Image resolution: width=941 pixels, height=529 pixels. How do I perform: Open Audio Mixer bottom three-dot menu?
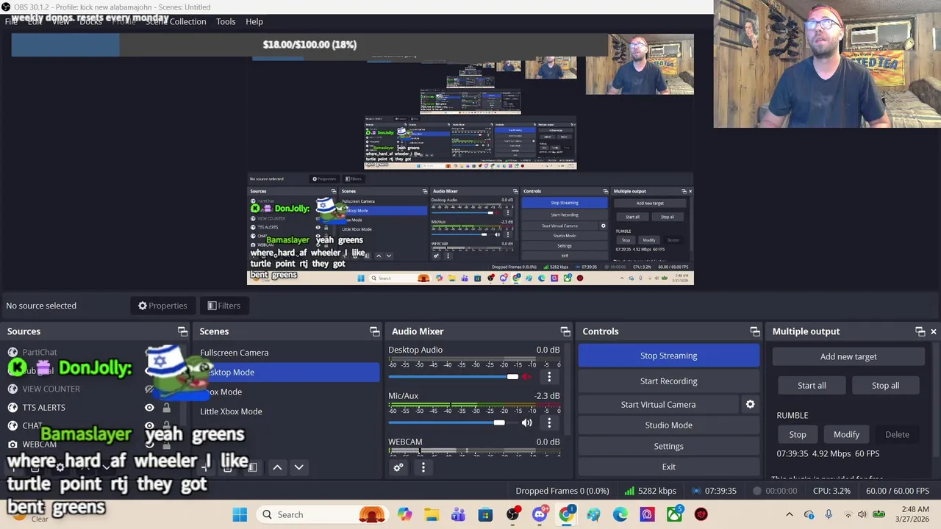[x=423, y=467]
